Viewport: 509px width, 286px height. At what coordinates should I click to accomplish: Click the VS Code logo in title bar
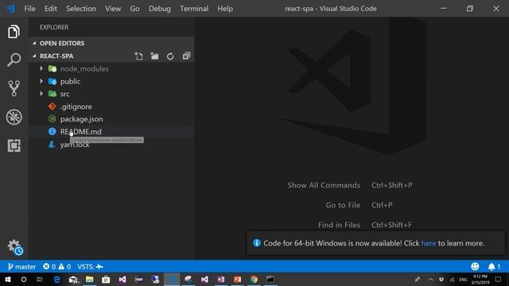point(10,9)
